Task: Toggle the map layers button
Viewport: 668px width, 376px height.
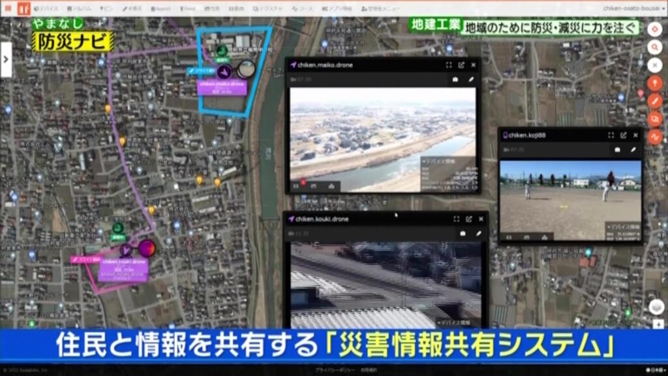Action: [656, 307]
